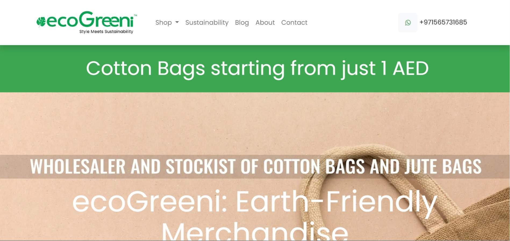Go to the Sustainability page
Image resolution: width=510 pixels, height=241 pixels.
click(x=207, y=23)
